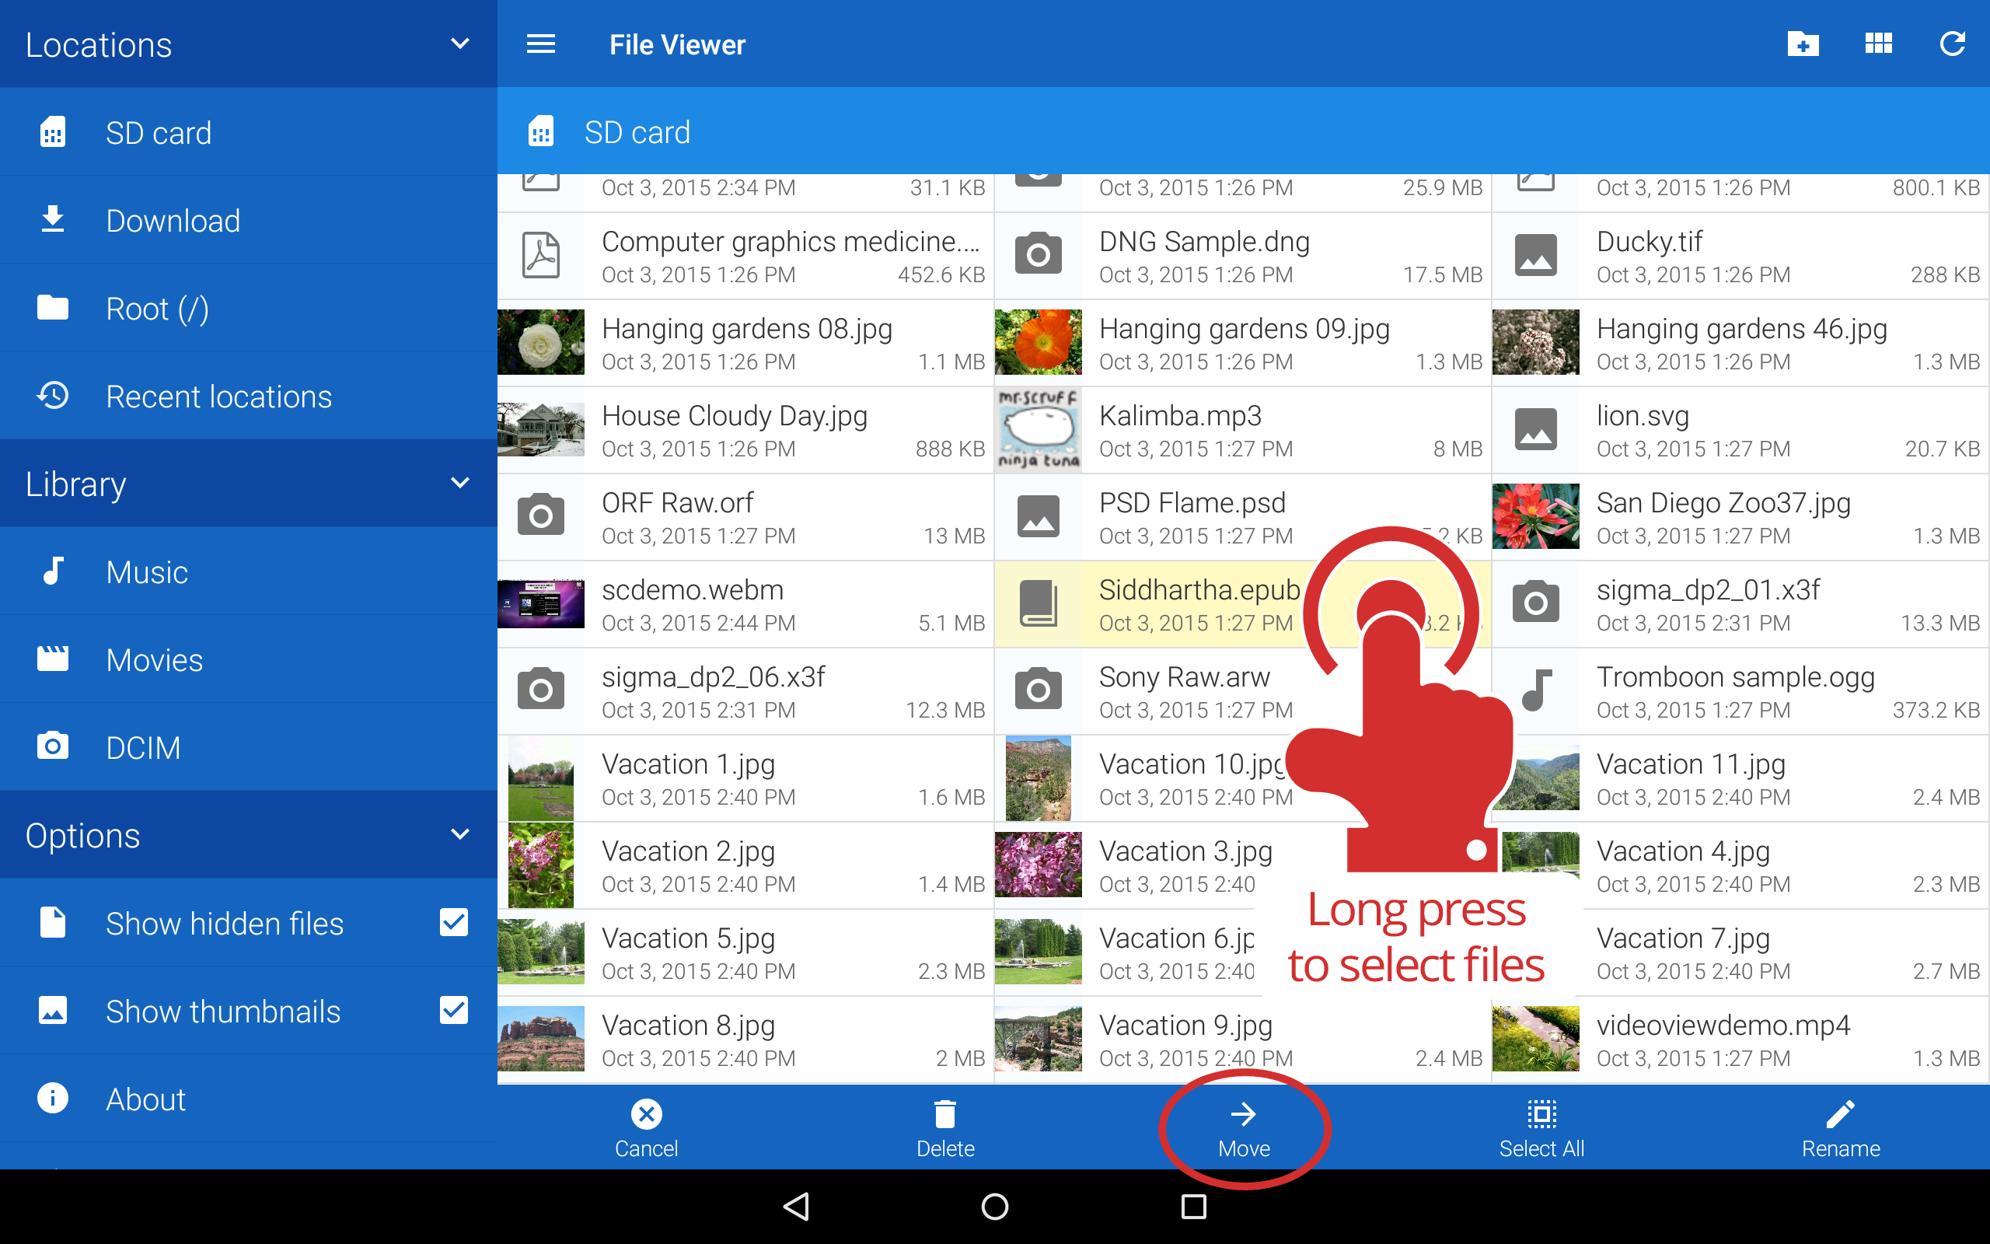Collapse the Options section
Viewport: 1990px width, 1244px height.
[460, 833]
